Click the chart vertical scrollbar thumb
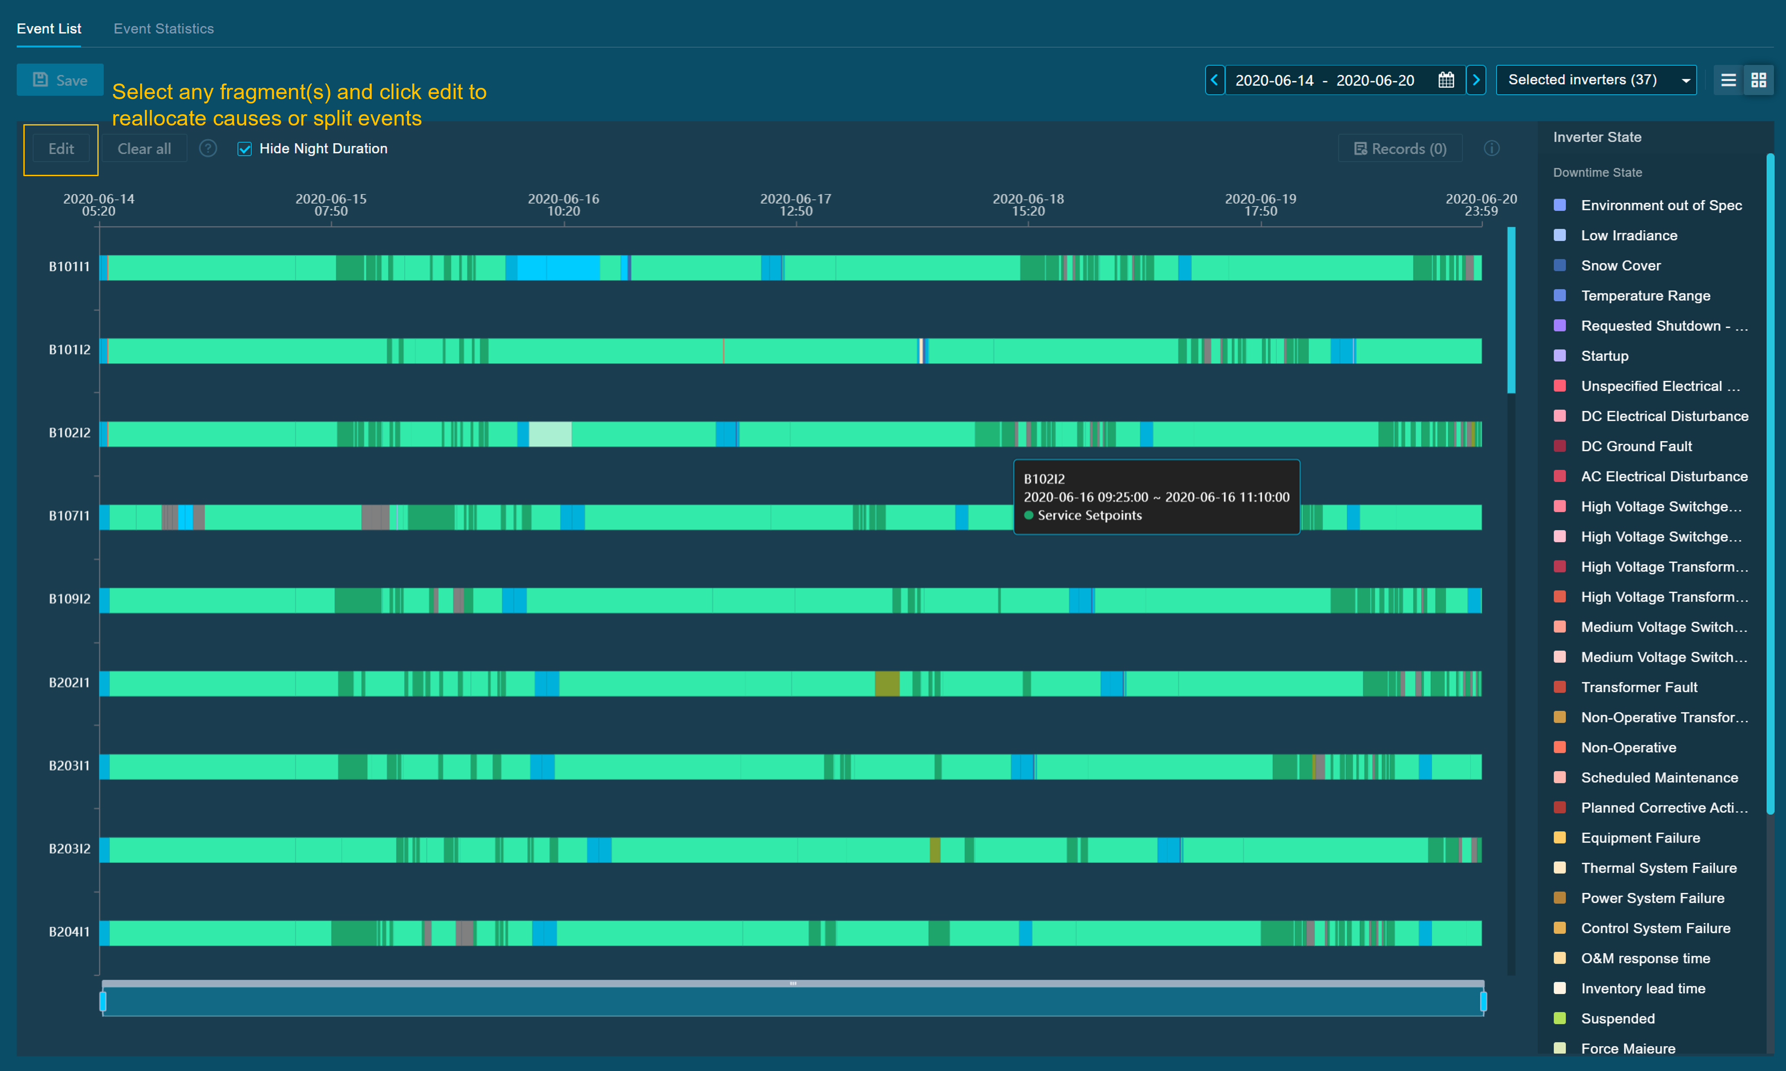The width and height of the screenshot is (1786, 1071). [x=1511, y=310]
